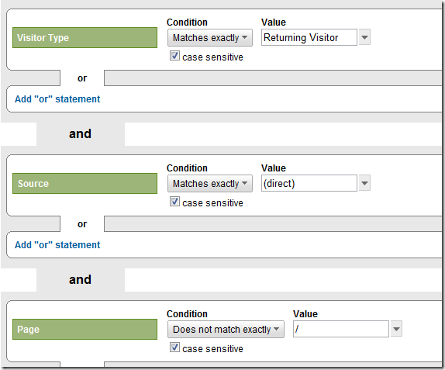Toggle case sensitive for Source
This screenshot has width=445, height=370.
(x=174, y=202)
